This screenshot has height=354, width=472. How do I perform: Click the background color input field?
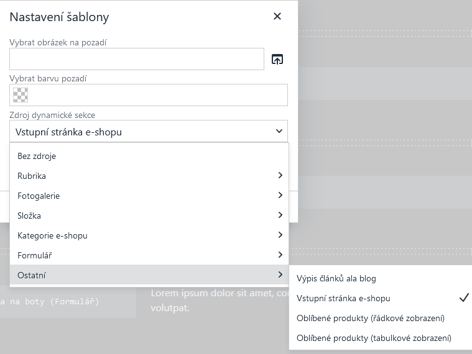tap(158, 95)
